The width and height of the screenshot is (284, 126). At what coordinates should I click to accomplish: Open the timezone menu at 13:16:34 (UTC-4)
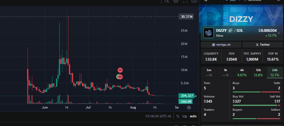click(x=158, y=116)
